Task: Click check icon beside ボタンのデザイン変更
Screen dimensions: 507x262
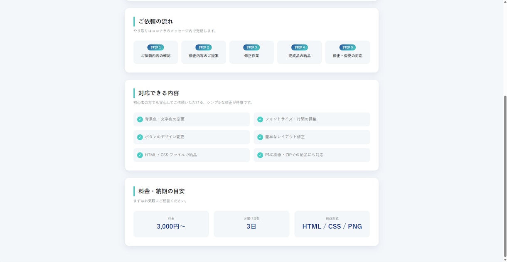Action: pyautogui.click(x=140, y=137)
